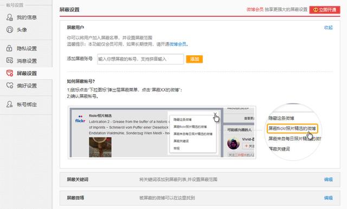This screenshot has width=347, height=209.
Task: Click the 屏蔽用户 heading
Action: (x=75, y=28)
